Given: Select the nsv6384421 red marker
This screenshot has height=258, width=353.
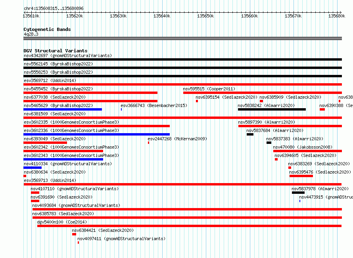Looking at the screenshot, I should tap(74, 234).
